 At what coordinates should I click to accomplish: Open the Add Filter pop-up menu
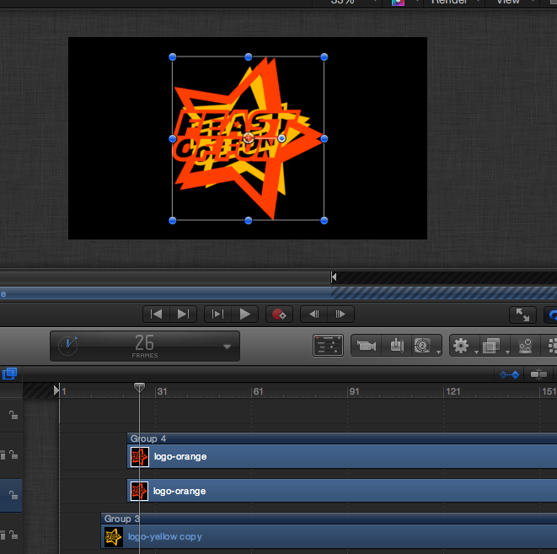tap(492, 346)
